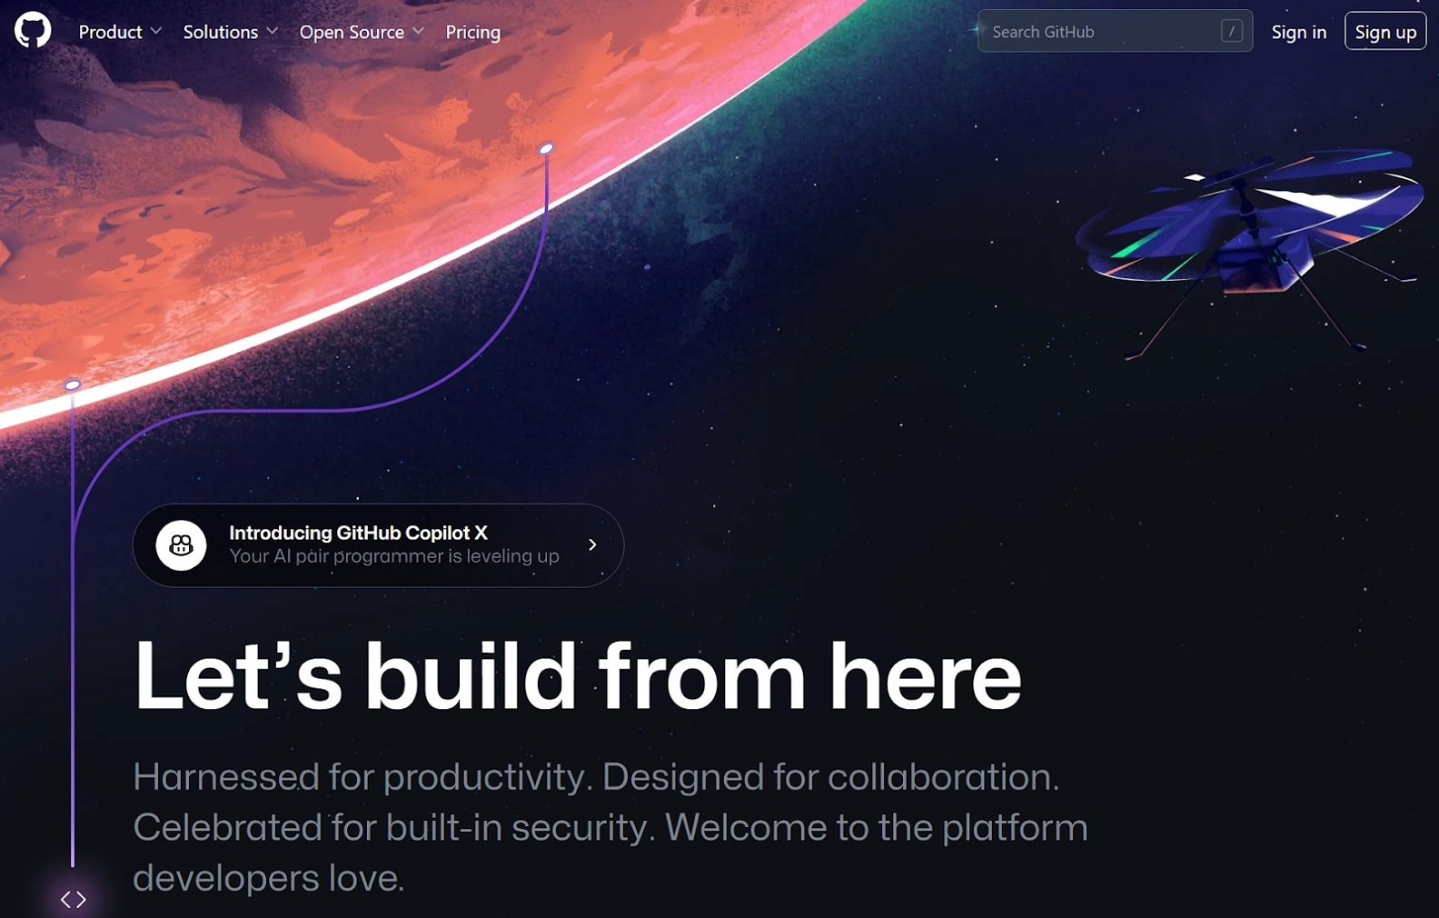Click the Sign in link
The height and width of the screenshot is (918, 1439).
(x=1299, y=32)
